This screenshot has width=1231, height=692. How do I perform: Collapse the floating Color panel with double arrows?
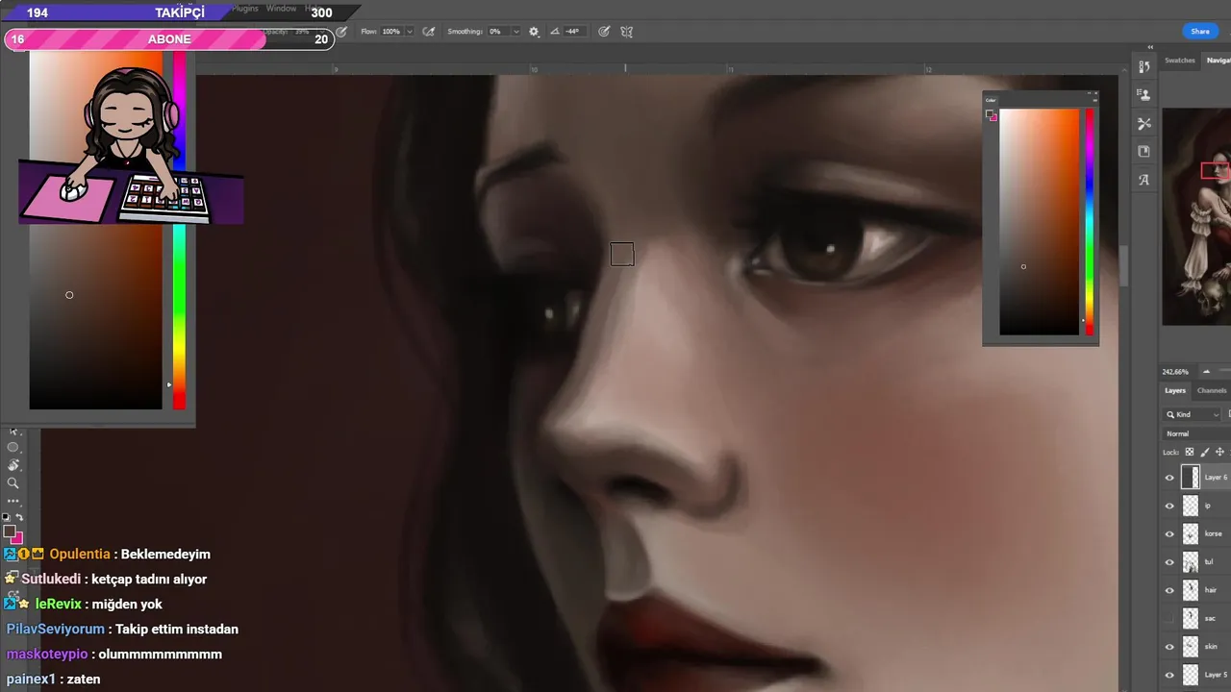[x=1089, y=93]
